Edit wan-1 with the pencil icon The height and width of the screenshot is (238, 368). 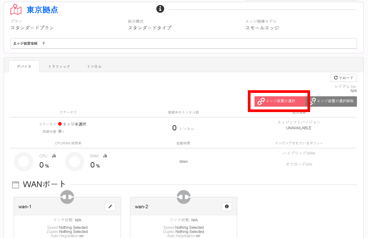(x=110, y=207)
